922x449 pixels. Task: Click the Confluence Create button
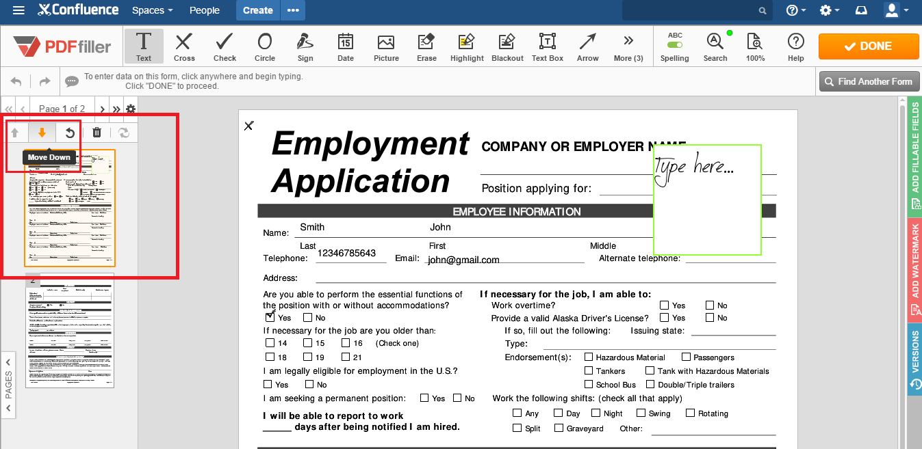(257, 10)
